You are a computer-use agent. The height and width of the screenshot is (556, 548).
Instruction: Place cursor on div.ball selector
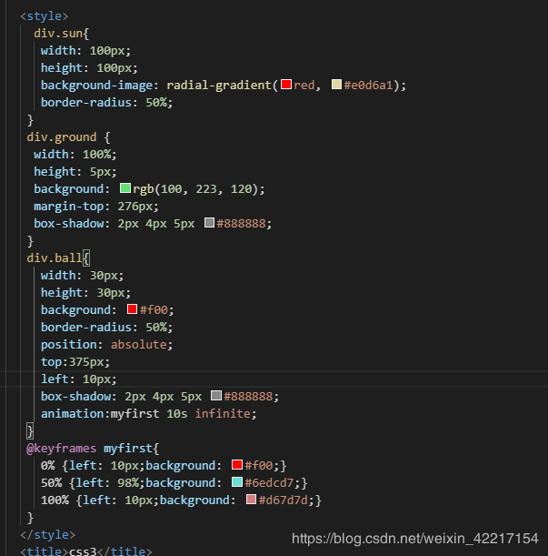(x=55, y=258)
